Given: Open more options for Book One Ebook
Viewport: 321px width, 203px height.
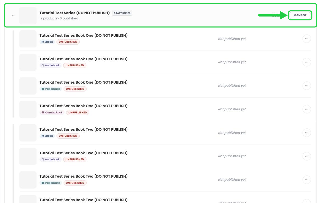Looking at the screenshot, I should 307,39.
